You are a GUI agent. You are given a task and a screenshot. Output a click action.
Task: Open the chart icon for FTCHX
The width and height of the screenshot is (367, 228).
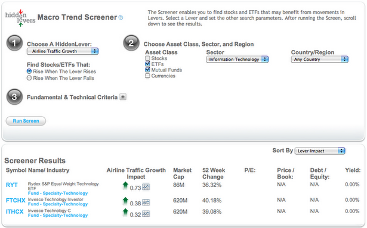point(146,202)
